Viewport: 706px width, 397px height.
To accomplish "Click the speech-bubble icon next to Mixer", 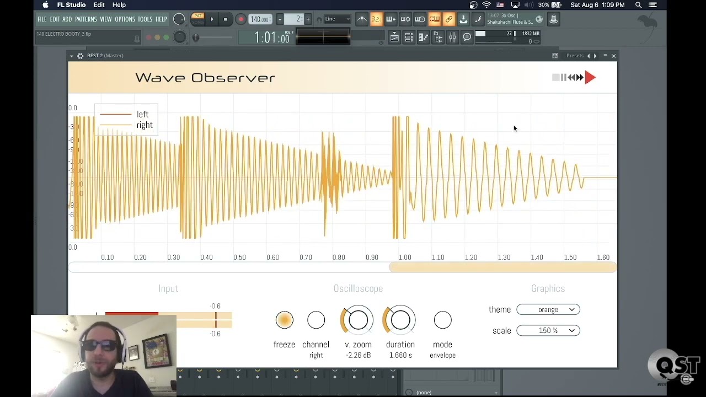I will (x=467, y=37).
